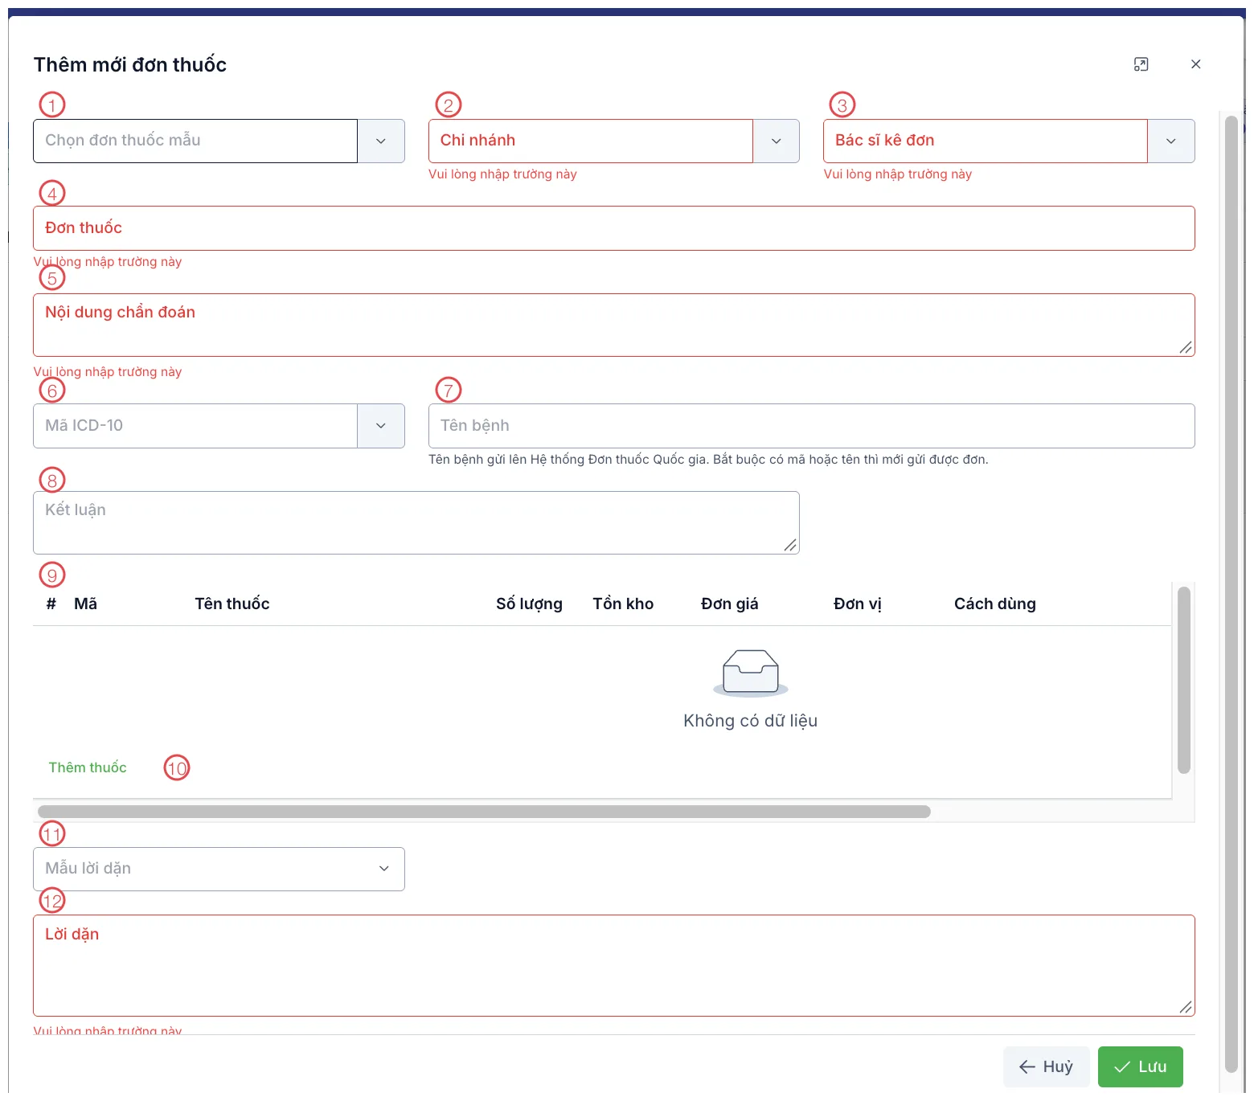The height and width of the screenshot is (1101, 1254).
Task: Open the Chọn đơn thuốc mẫu dropdown arrow
Action: coord(381,141)
